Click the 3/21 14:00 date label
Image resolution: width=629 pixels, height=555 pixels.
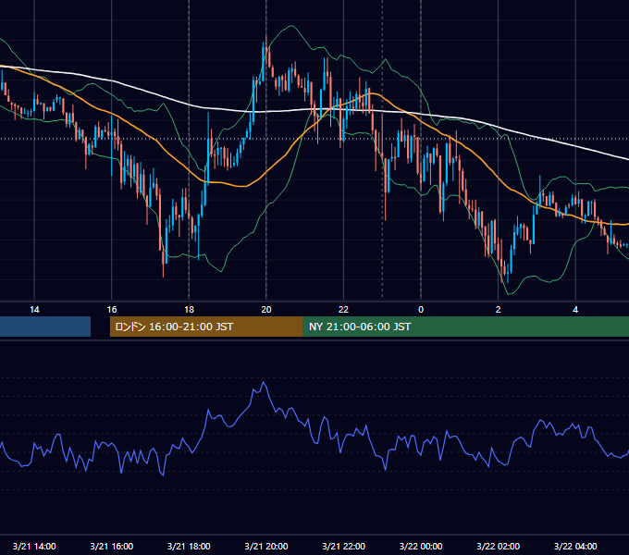click(34, 546)
